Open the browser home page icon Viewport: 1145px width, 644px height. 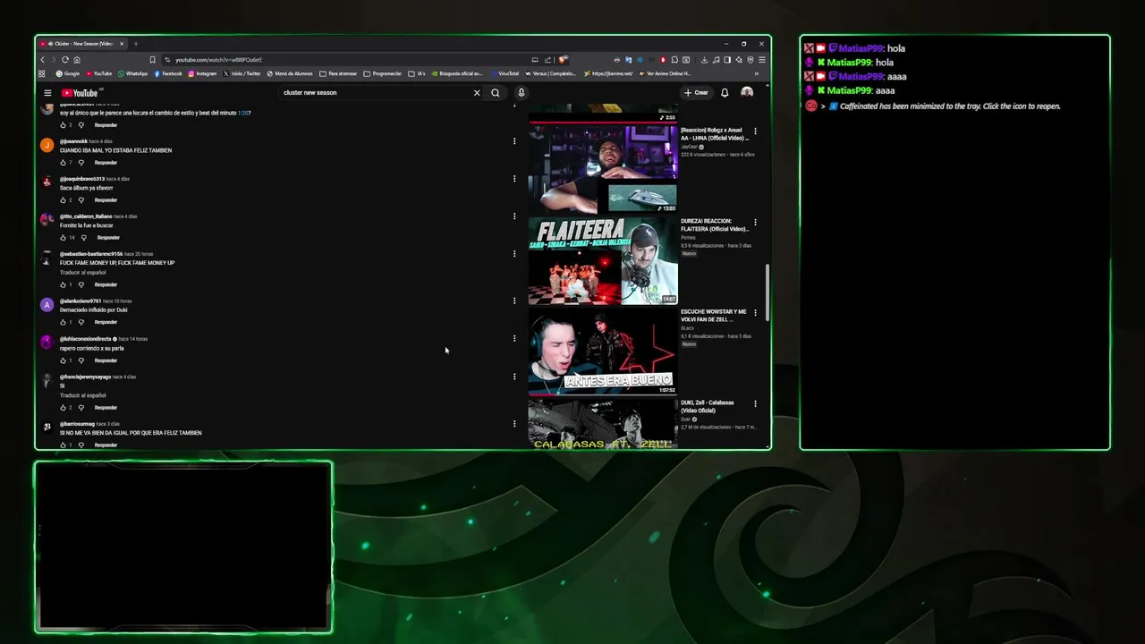coord(77,60)
